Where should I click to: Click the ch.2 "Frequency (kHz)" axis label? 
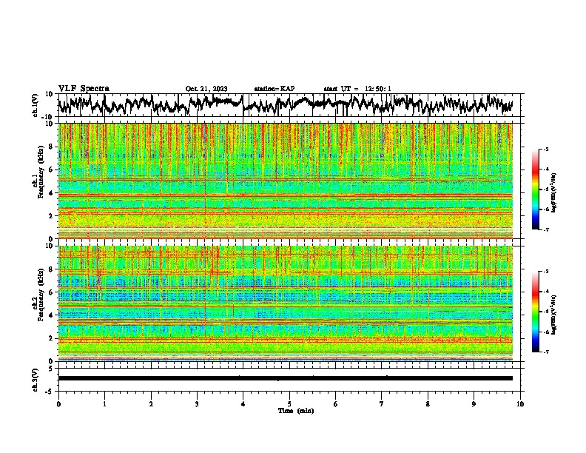[x=41, y=295]
